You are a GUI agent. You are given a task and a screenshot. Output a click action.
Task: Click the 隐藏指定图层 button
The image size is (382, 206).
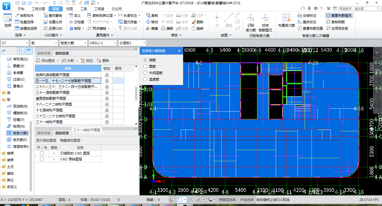[x=70, y=141]
